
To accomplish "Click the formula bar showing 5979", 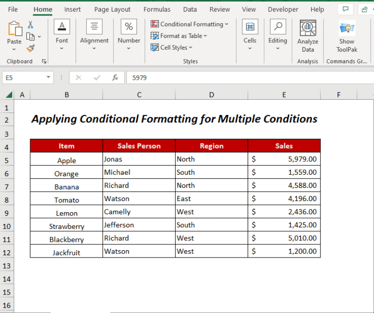I will point(250,77).
